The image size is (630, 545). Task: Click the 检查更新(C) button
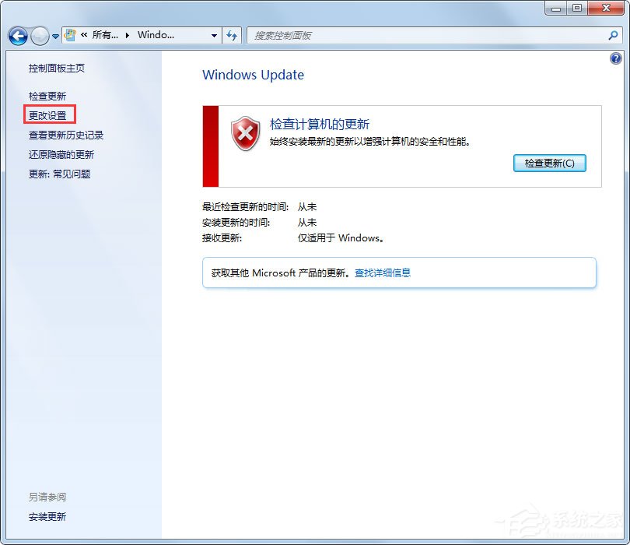click(550, 163)
